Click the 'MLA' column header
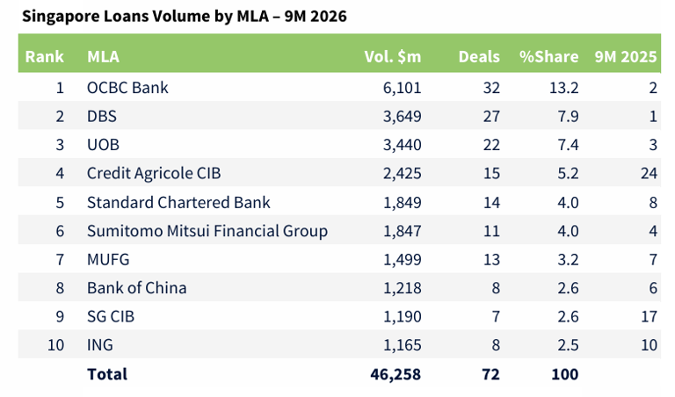The image size is (675, 397). [x=104, y=56]
